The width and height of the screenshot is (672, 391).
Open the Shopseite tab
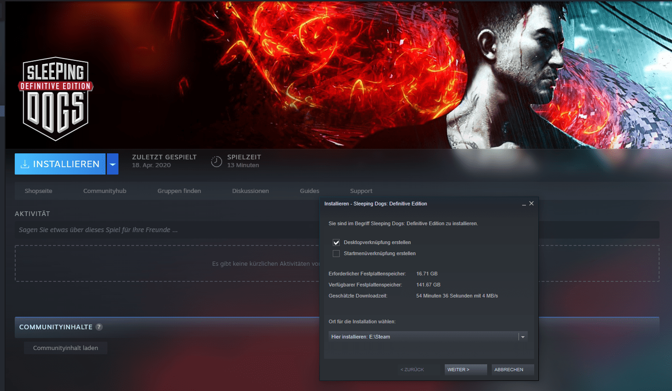coord(38,191)
